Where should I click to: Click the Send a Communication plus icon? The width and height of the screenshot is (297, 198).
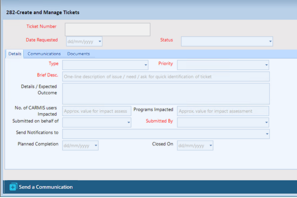[x=13, y=187]
